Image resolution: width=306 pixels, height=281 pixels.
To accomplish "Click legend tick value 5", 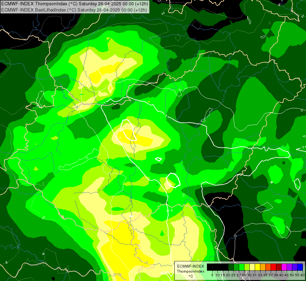I will pos(212,275).
